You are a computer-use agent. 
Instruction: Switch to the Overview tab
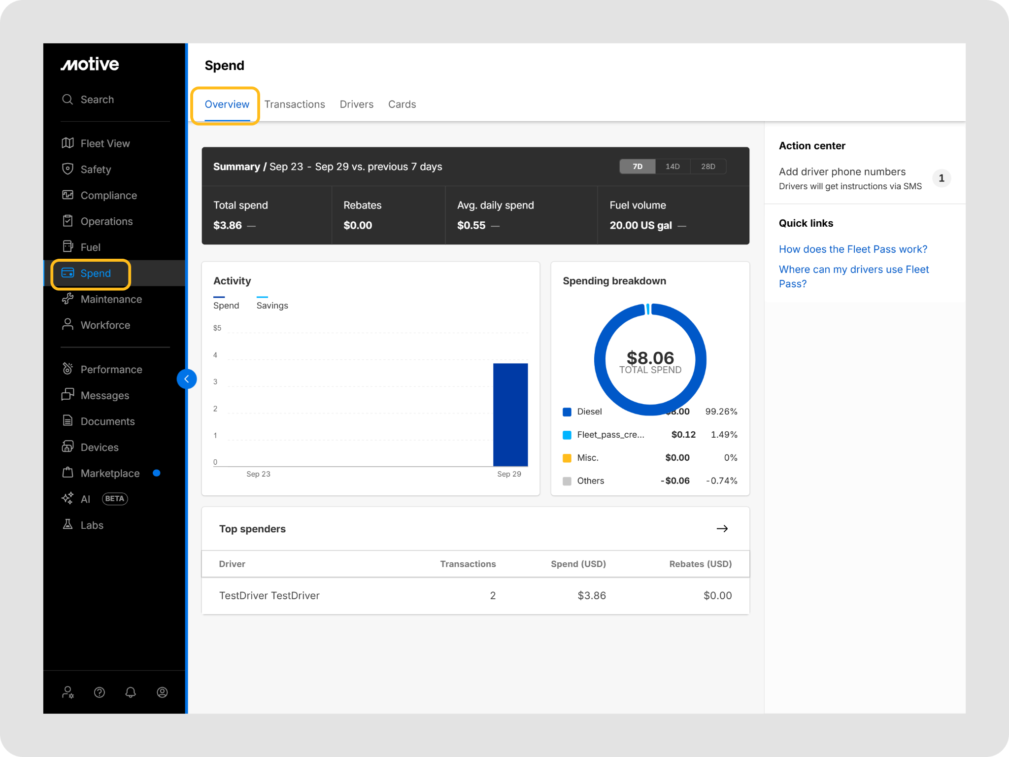(227, 104)
